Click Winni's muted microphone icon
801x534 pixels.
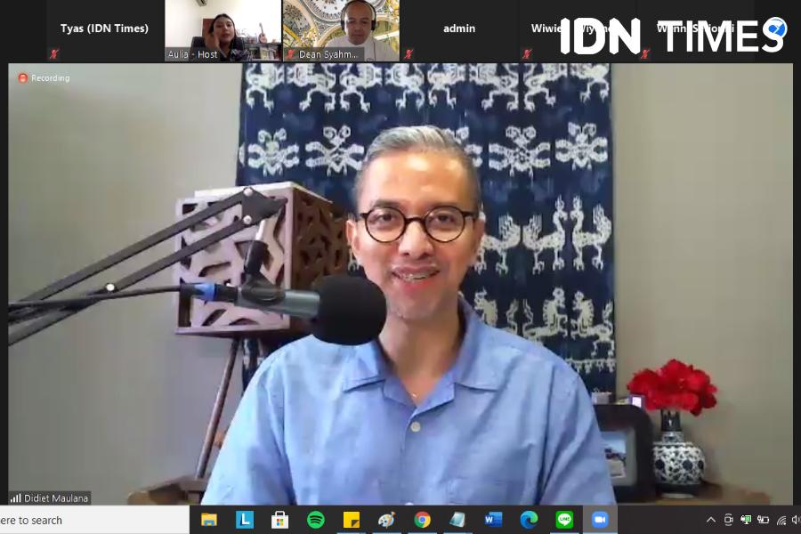pos(644,53)
